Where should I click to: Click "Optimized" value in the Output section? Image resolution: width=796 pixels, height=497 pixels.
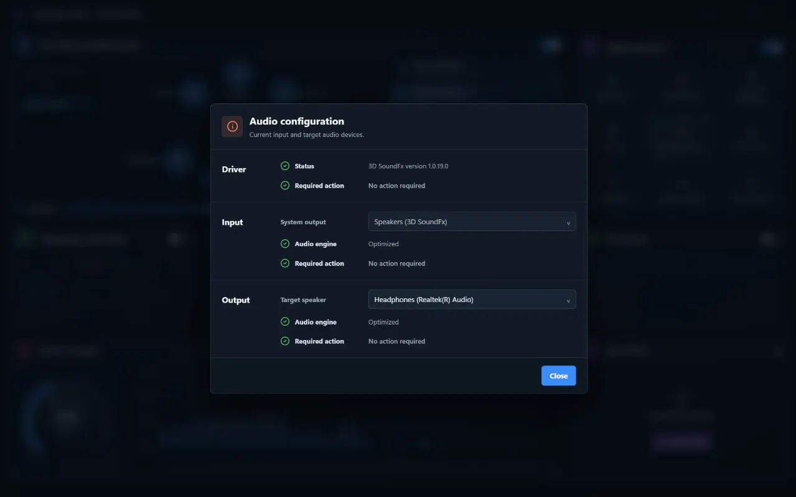pos(383,322)
